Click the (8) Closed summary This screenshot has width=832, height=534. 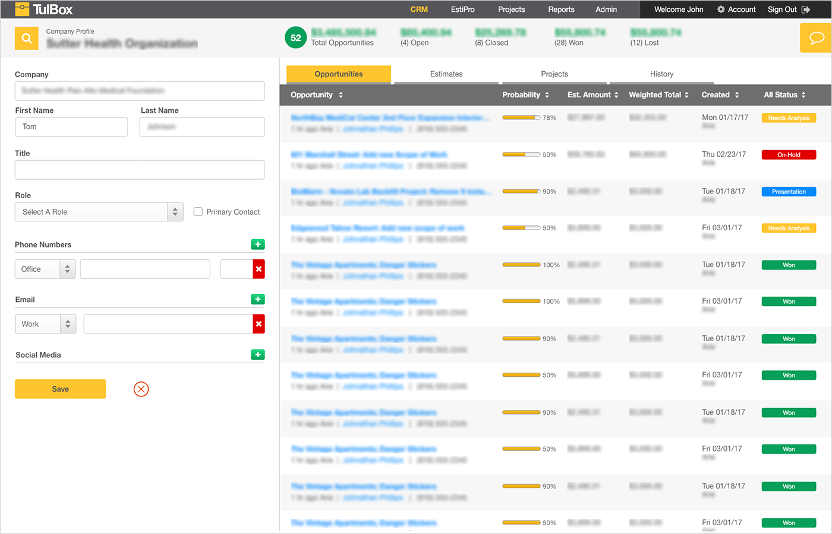click(491, 43)
